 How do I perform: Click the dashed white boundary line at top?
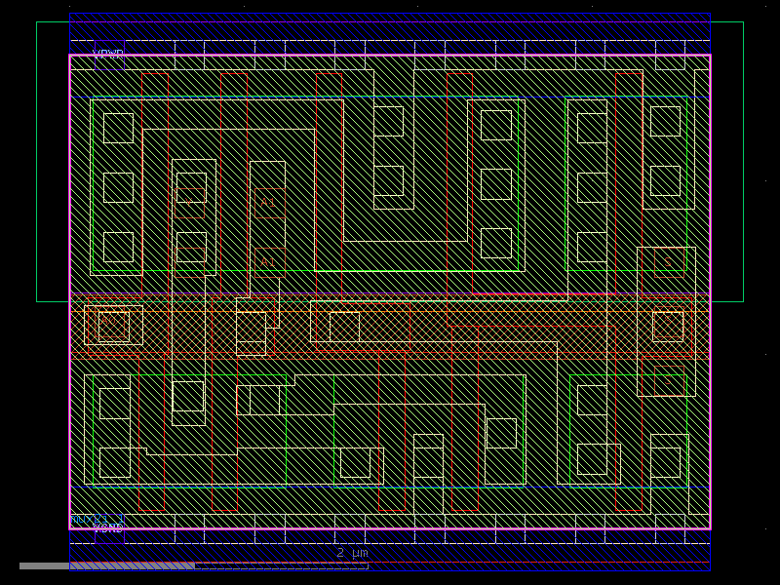pyautogui.click(x=390, y=41)
